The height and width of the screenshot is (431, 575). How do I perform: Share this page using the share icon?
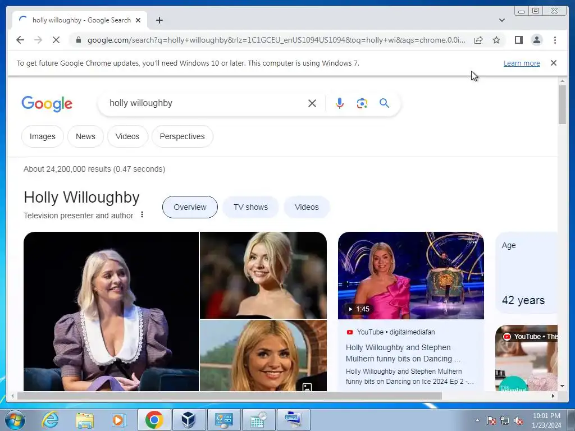pyautogui.click(x=478, y=40)
